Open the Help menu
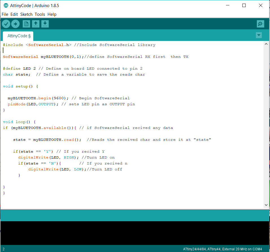 52,14
